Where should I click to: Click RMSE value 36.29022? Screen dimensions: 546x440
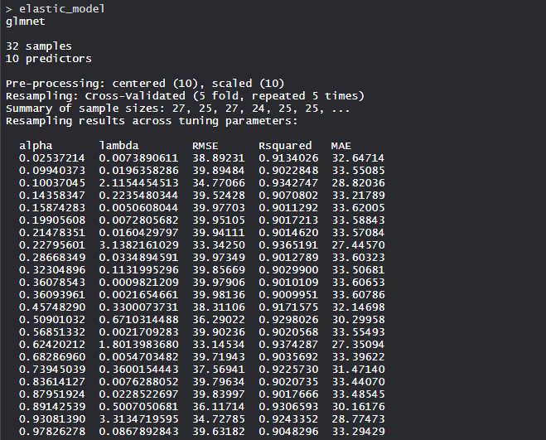coord(219,320)
